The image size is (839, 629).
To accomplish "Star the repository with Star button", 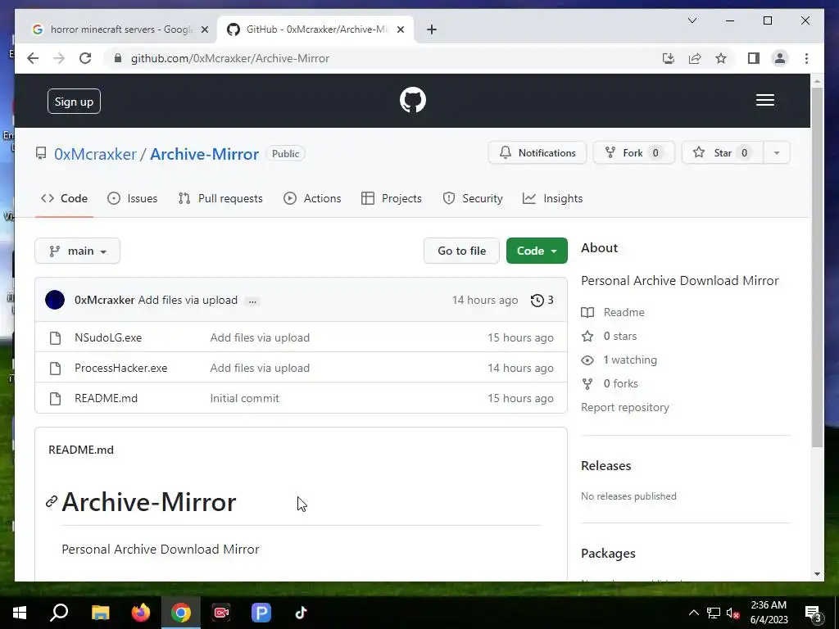I will pos(723,153).
